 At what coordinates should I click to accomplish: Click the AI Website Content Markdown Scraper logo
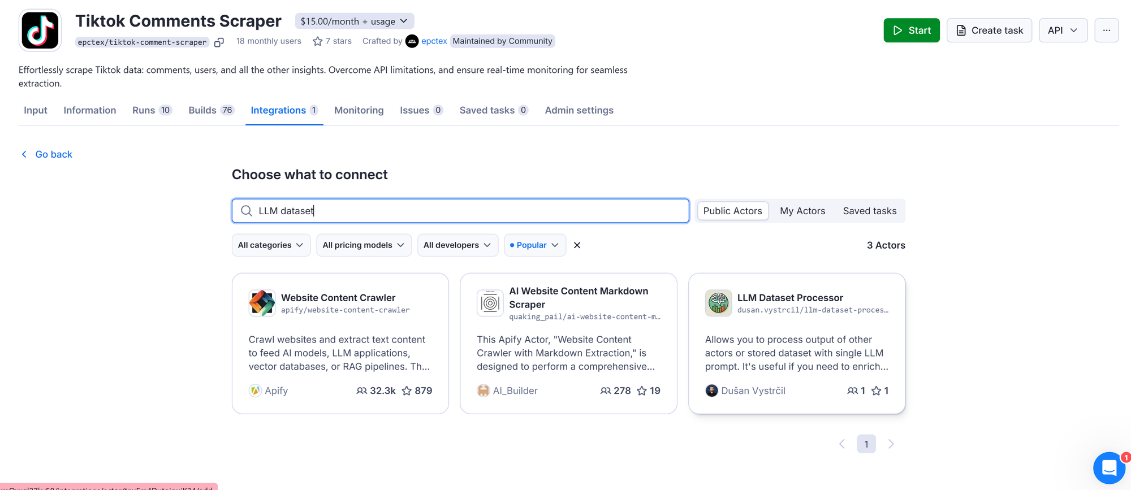(x=490, y=303)
